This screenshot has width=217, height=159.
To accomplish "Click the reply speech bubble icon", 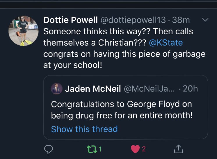I will [x=49, y=149].
